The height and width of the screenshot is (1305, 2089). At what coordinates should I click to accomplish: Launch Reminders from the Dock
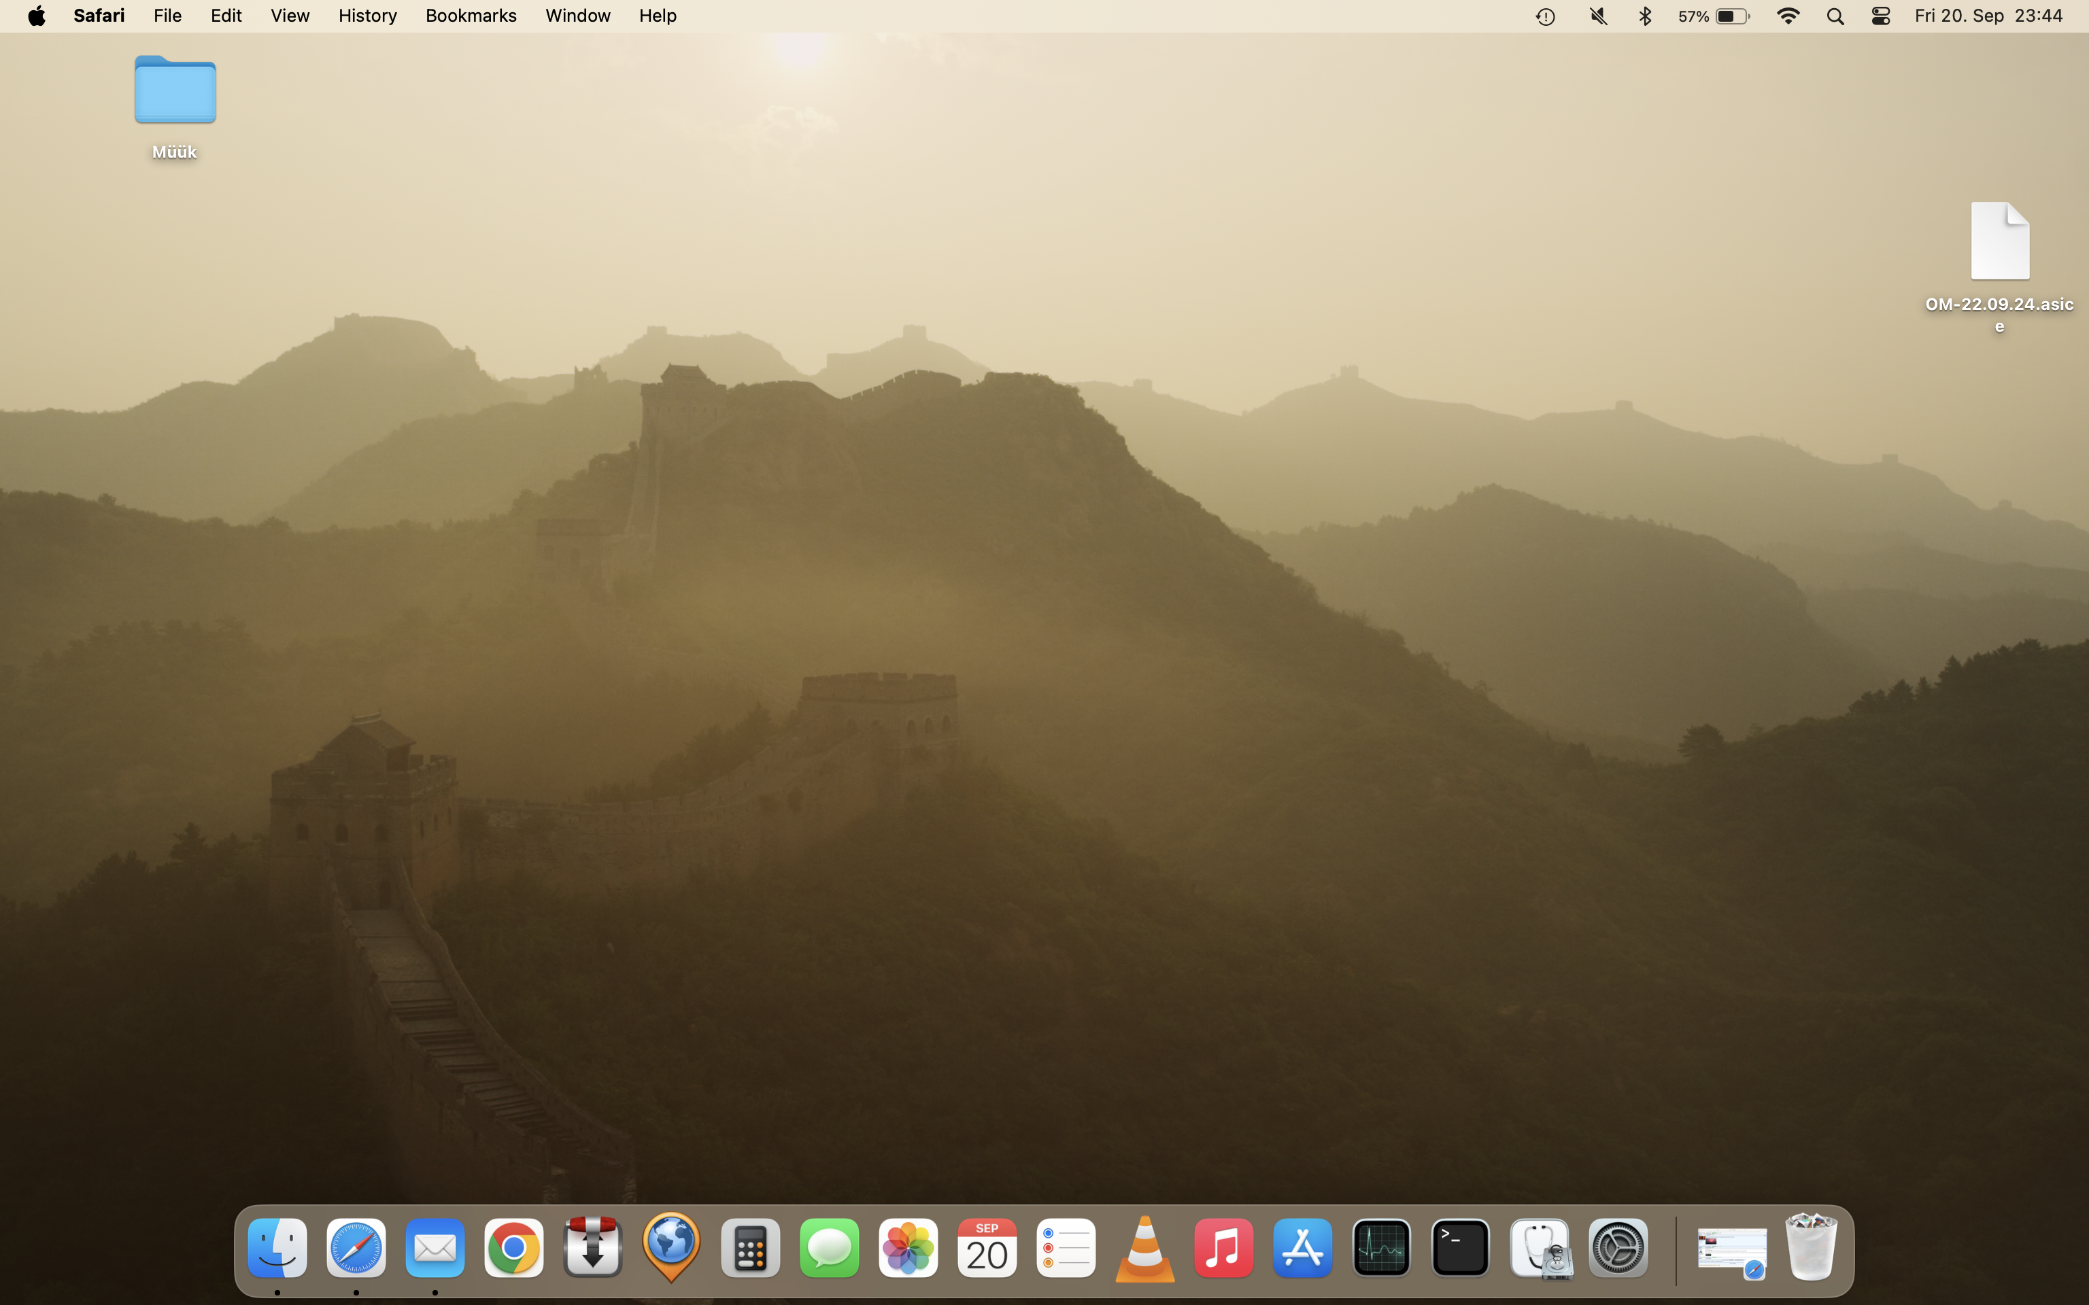click(1066, 1248)
